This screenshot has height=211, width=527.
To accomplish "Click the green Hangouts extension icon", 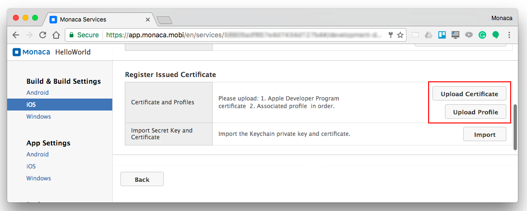I will (495, 35).
